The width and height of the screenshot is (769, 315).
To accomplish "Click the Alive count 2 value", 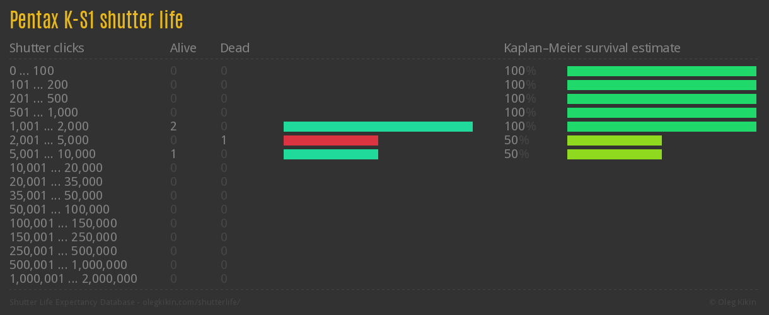I will [x=173, y=127].
